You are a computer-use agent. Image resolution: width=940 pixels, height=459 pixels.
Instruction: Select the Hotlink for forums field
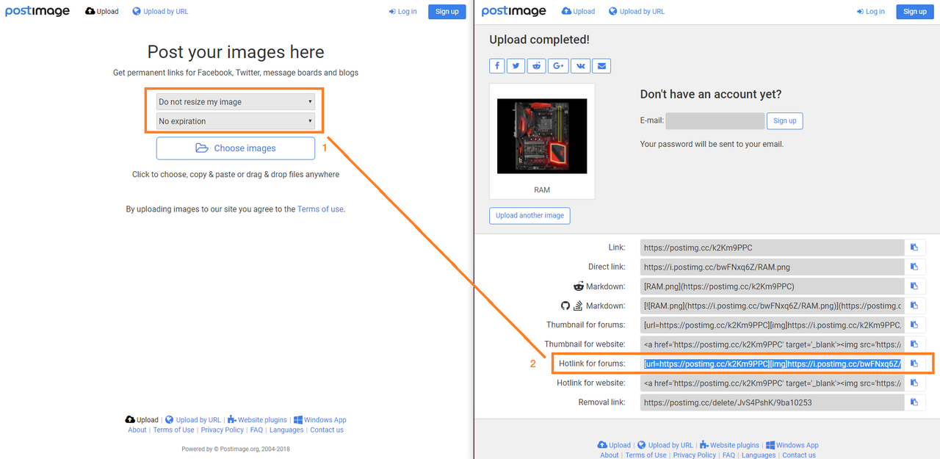coord(773,364)
